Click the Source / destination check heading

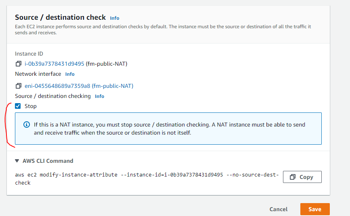tap(60, 17)
